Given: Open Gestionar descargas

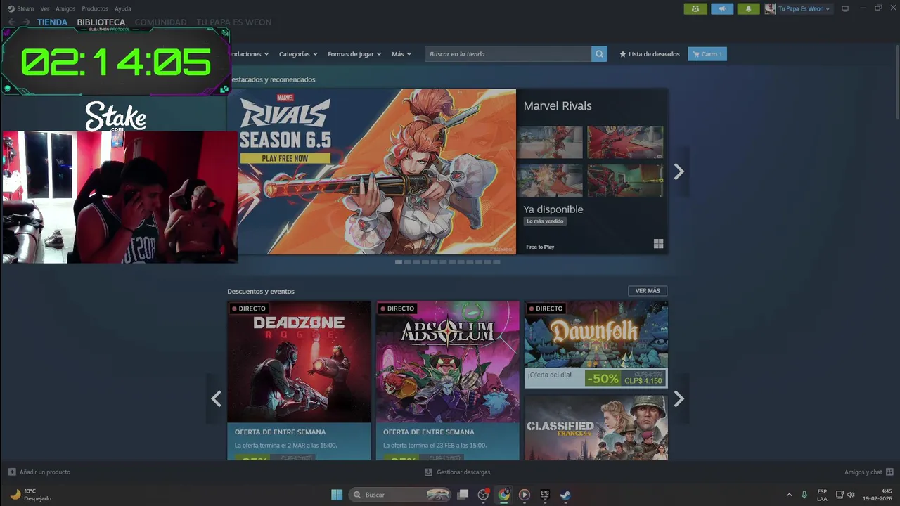Looking at the screenshot, I should click(x=463, y=472).
